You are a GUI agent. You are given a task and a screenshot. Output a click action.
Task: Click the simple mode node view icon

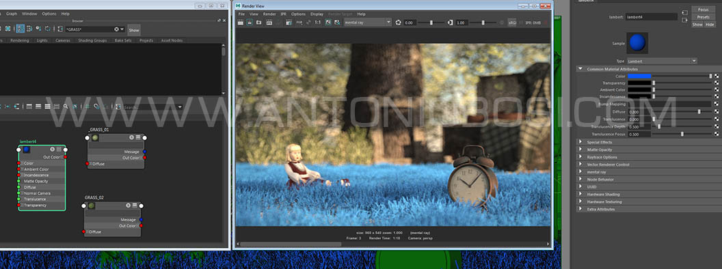(x=29, y=107)
